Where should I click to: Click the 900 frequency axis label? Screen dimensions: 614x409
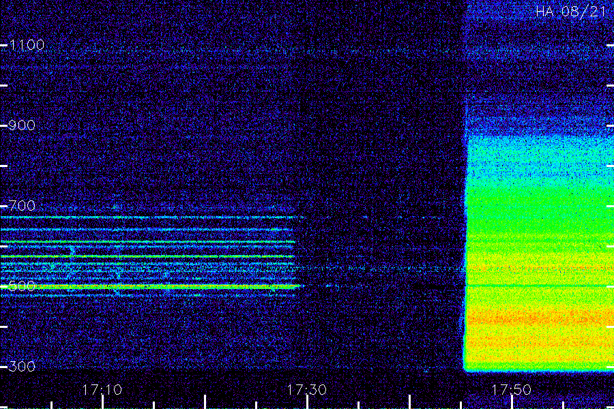[22, 125]
